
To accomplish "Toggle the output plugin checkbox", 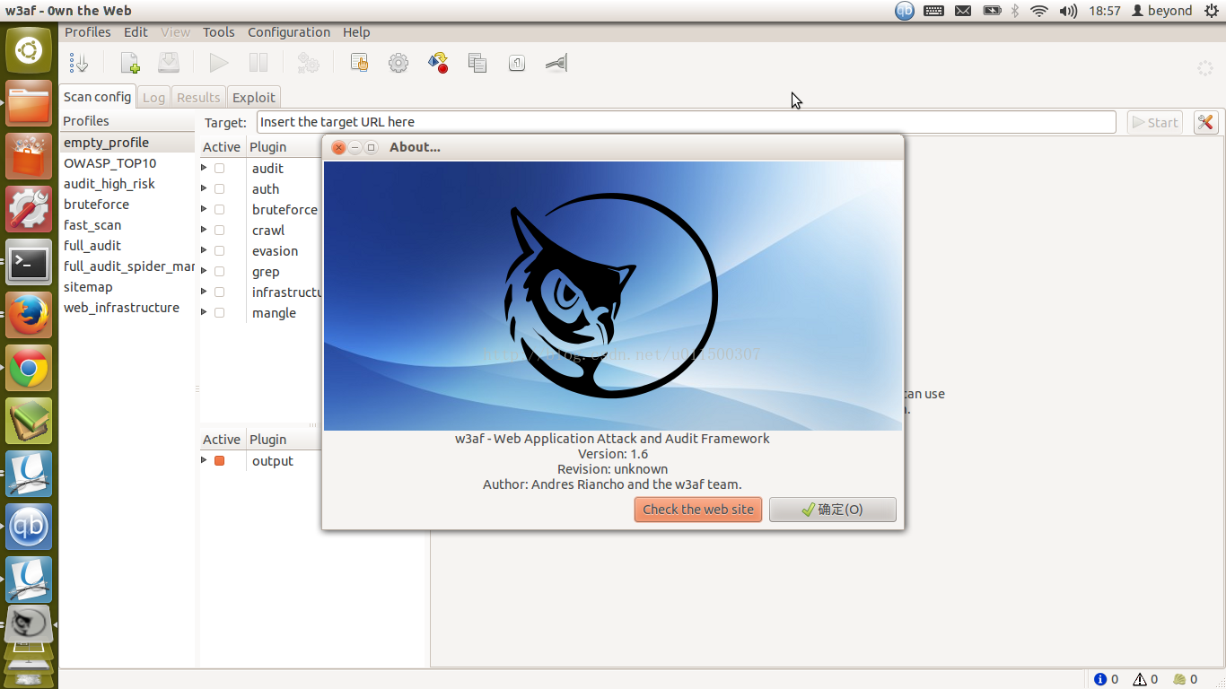I will coord(219,461).
